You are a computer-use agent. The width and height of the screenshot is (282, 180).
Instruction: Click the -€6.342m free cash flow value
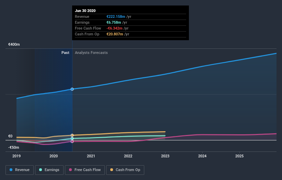point(114,28)
